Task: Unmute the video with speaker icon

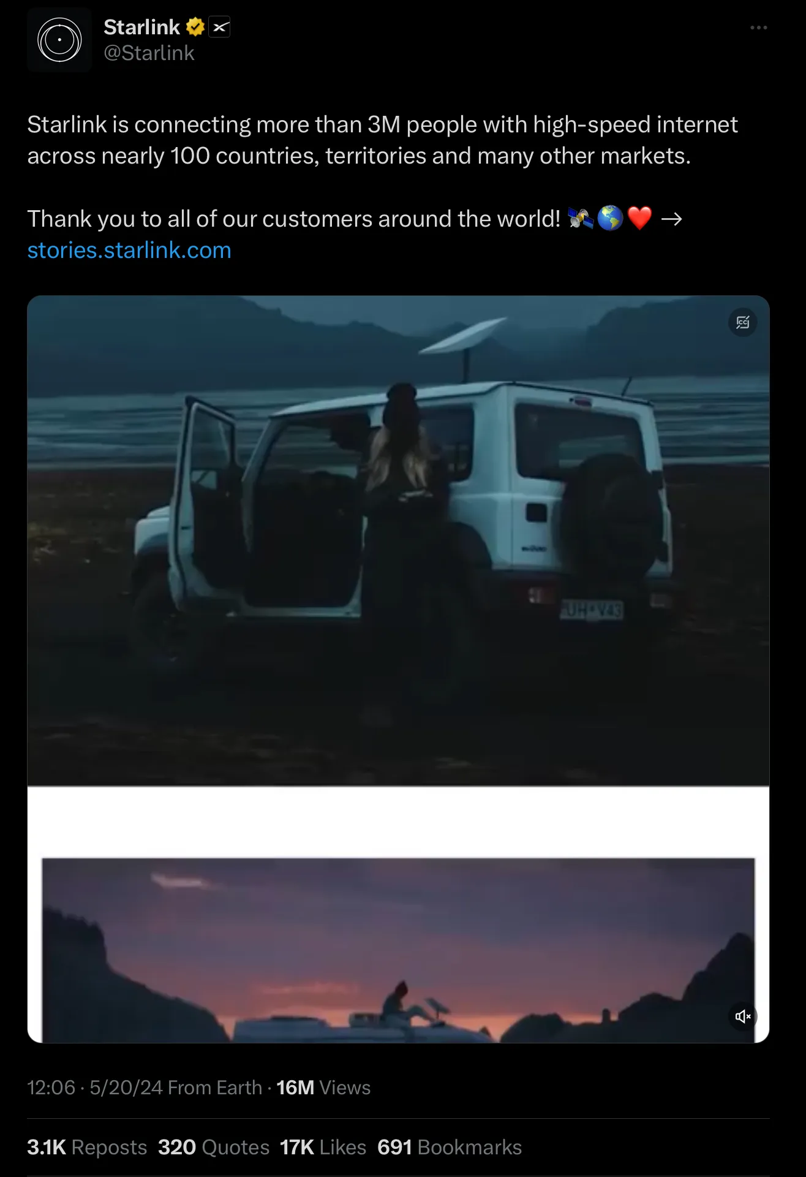Action: 743,1016
